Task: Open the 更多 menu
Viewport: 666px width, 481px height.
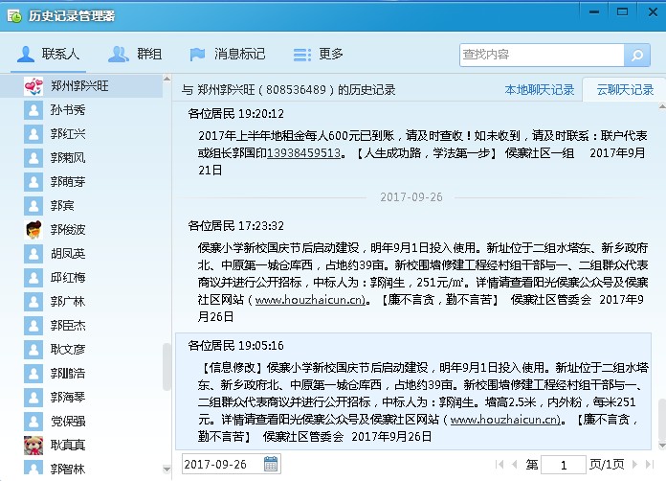Action: pyautogui.click(x=319, y=54)
